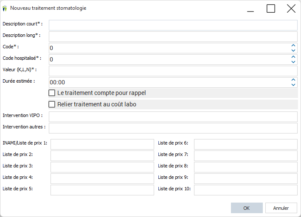Select the Liste de prix 2 field
The image size is (301, 217).
pyautogui.click(x=102, y=156)
